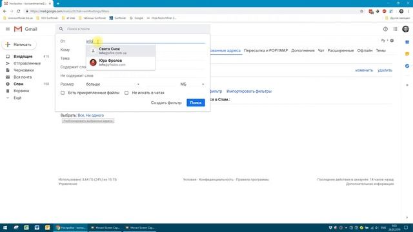This screenshot has width=413, height=232.
Task: Open the Вся почта folder
Action: pyautogui.click(x=23, y=77)
